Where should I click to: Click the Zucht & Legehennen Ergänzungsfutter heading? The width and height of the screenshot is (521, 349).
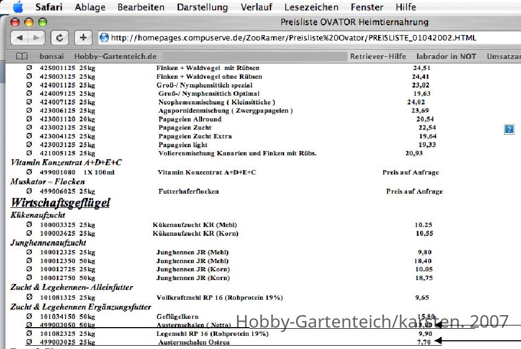(81, 307)
